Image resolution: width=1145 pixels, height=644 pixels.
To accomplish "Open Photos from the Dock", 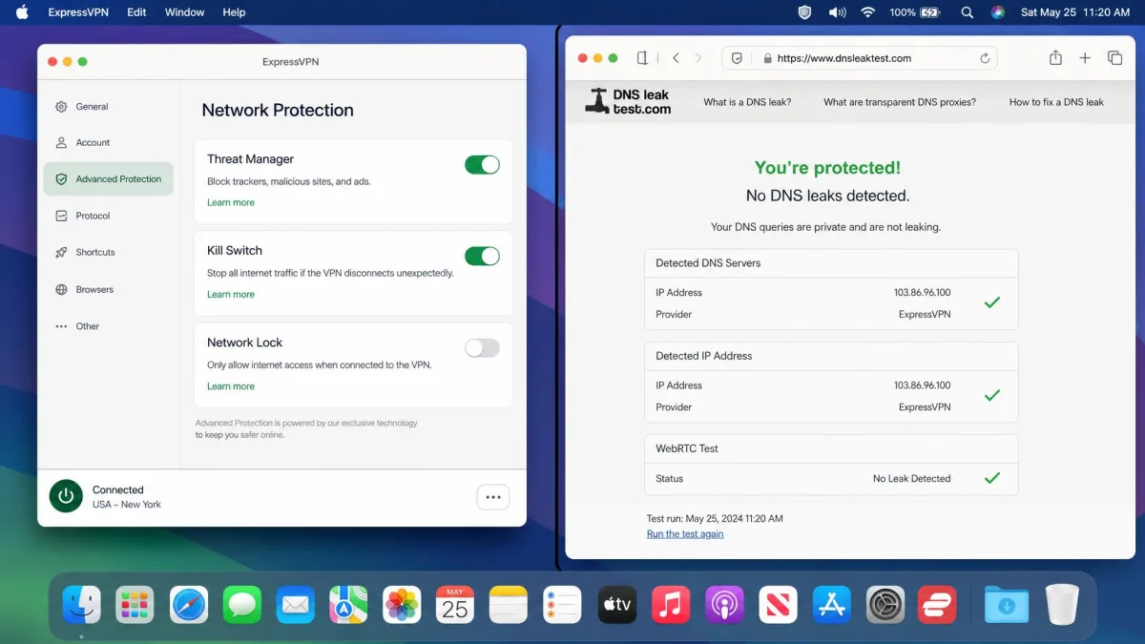I will tap(402, 604).
